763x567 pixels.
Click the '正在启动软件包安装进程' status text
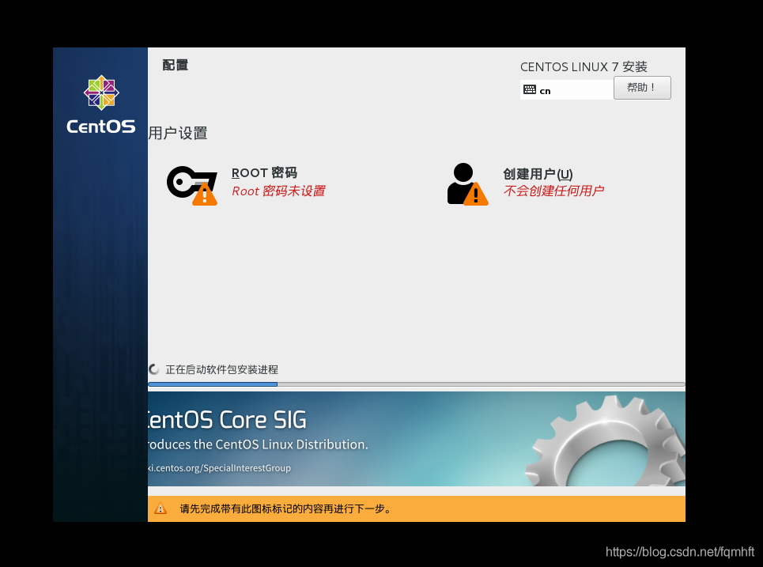tap(222, 369)
